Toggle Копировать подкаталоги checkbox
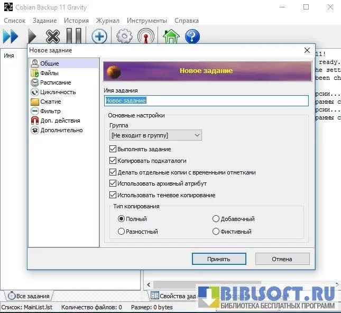The height and width of the screenshot is (313, 341). 113,161
